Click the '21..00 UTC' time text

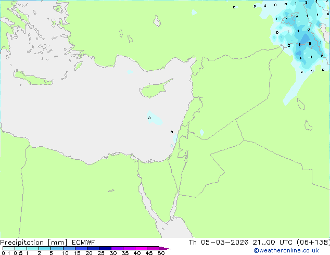273,242
